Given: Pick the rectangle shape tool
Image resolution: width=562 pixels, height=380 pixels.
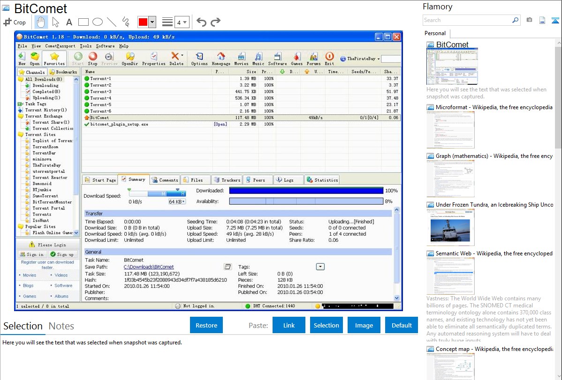Looking at the screenshot, I should pos(83,22).
